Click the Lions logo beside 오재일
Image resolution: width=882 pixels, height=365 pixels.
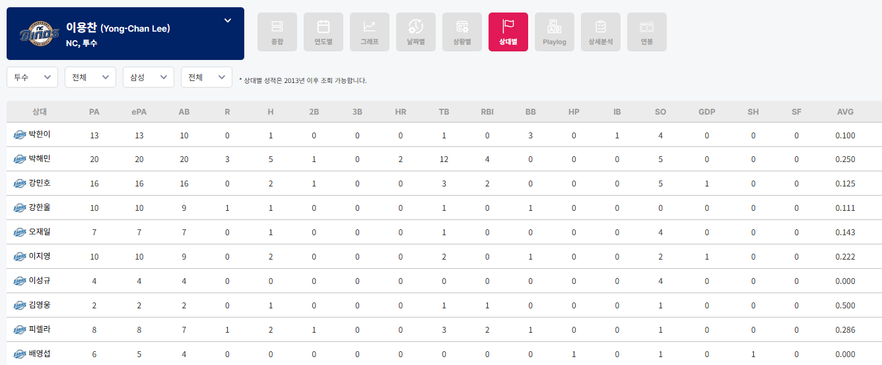pos(20,233)
